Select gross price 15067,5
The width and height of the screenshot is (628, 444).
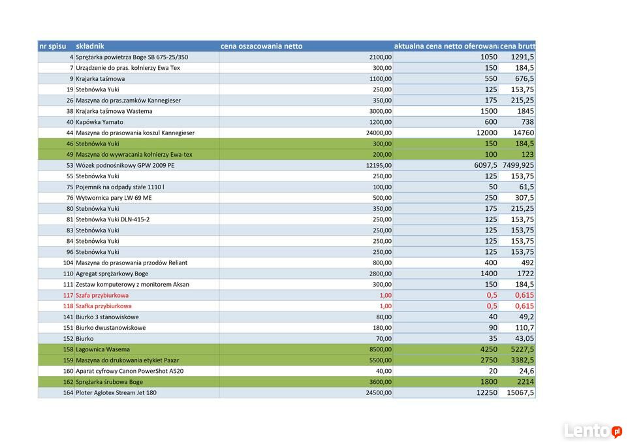click(520, 392)
